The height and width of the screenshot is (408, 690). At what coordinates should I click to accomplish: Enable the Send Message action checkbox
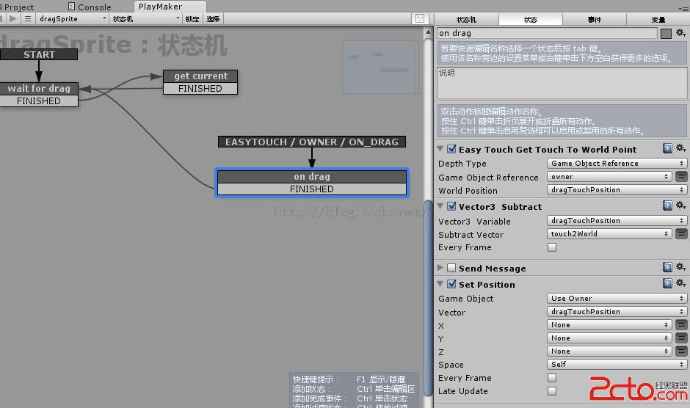451,268
